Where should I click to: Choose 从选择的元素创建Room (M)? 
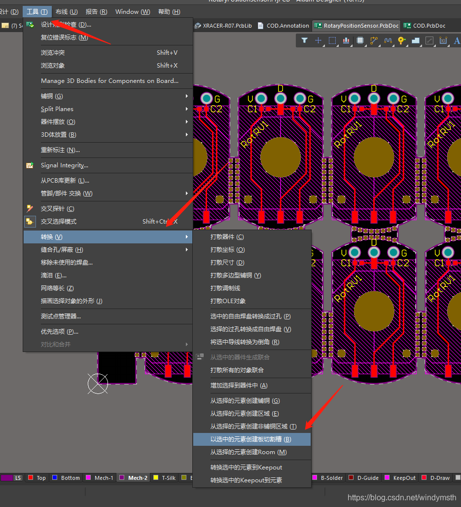(x=252, y=452)
